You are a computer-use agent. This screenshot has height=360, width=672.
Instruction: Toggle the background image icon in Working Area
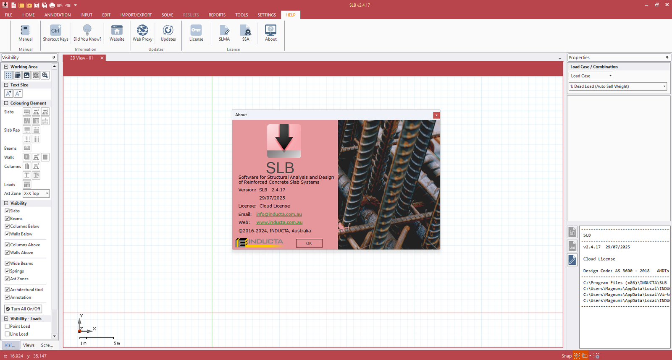26,75
